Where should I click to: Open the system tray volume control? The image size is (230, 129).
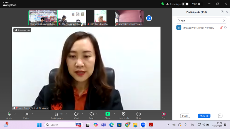click(x=204, y=125)
